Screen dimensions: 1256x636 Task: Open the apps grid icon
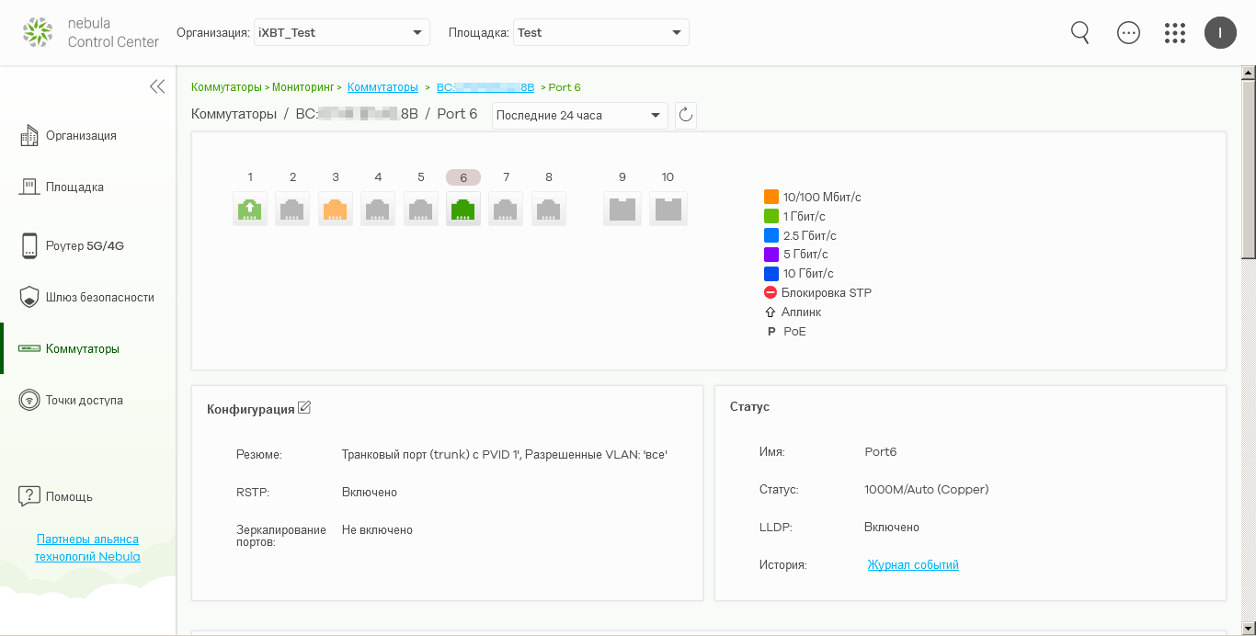click(x=1174, y=33)
